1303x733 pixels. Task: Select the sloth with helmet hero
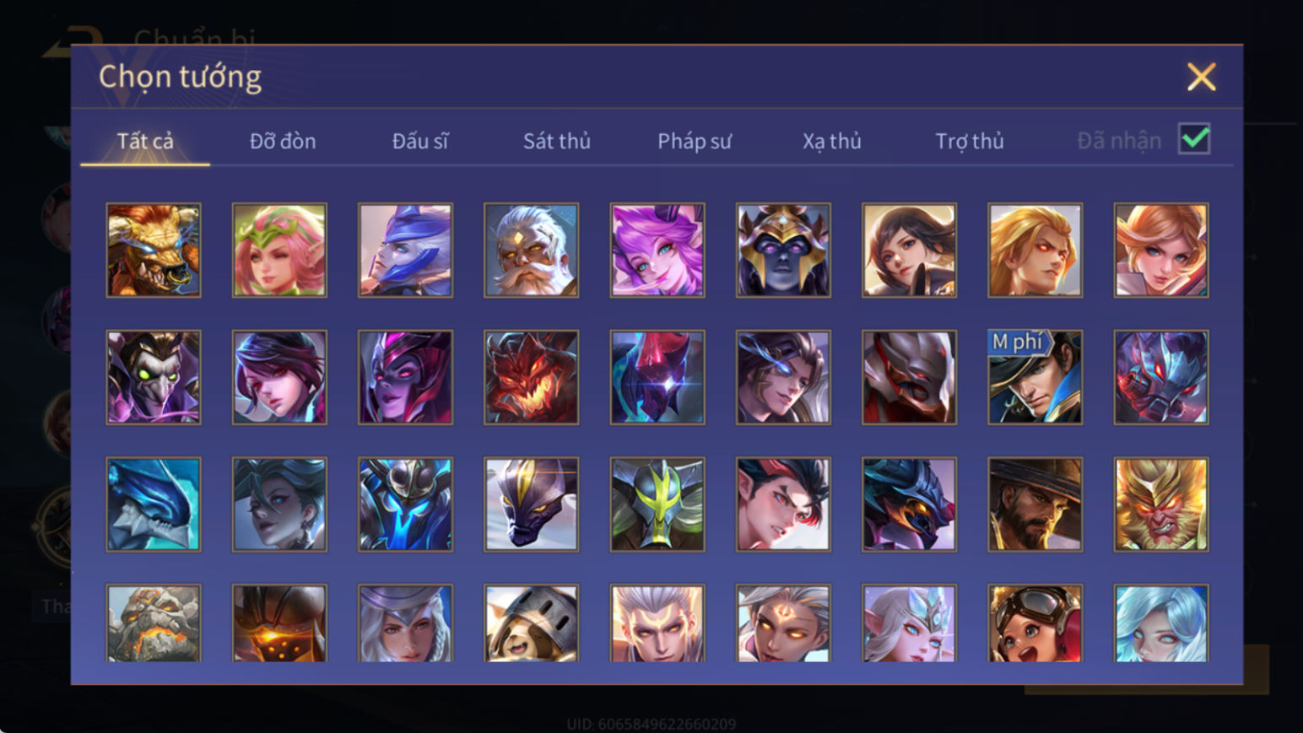click(x=532, y=623)
